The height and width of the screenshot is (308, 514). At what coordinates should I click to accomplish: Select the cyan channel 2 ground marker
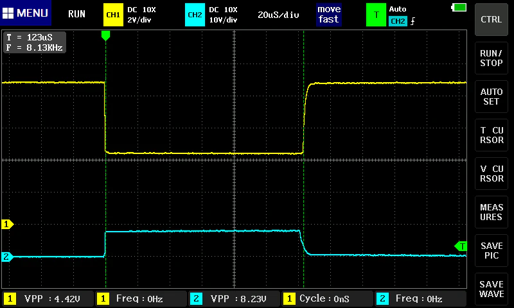click(x=7, y=257)
